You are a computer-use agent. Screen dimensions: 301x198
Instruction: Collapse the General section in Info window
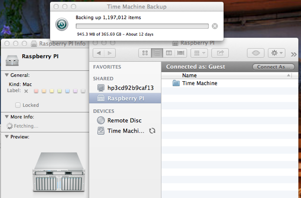7,75
